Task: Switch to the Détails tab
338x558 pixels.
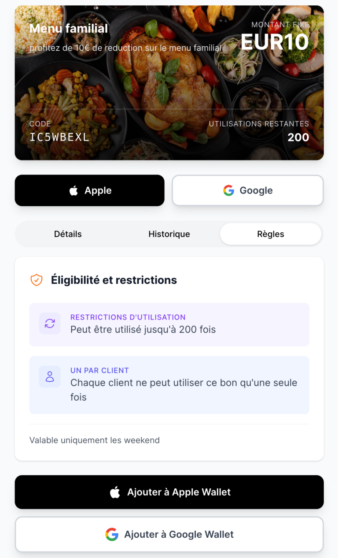Action: tap(68, 234)
